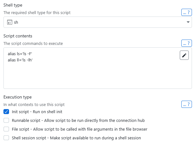
Task: Enable the Runnable script checkbox
Action: tap(6, 120)
